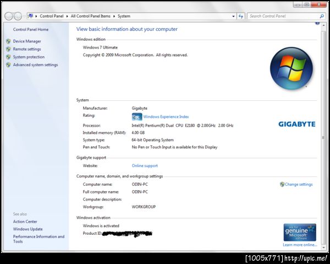Click in Search Control Panel field
The width and height of the screenshot is (330, 264).
283,16
